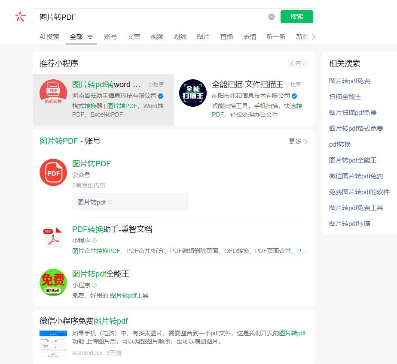397x364 pixels.
Task: Open the 广告 dropdown badge
Action: click(x=298, y=63)
